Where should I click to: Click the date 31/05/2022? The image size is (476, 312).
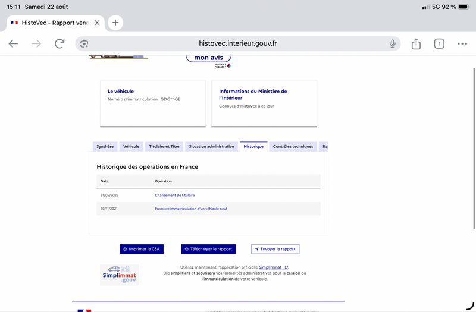[x=109, y=196]
